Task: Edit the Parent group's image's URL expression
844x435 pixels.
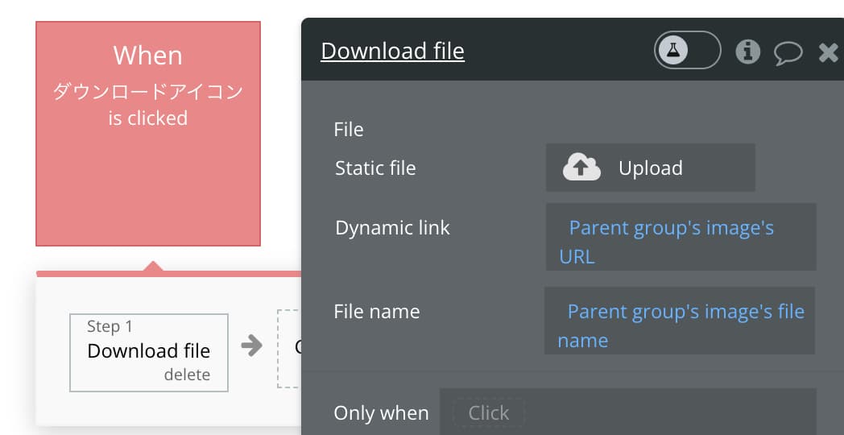Action: 681,236
